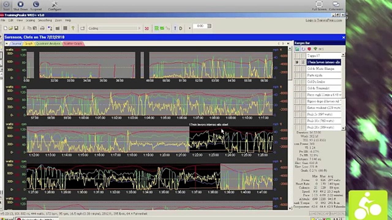Viewport: 392px width, 220px height.
Task: Click the Save floppy disk icon
Action: coord(16,28)
